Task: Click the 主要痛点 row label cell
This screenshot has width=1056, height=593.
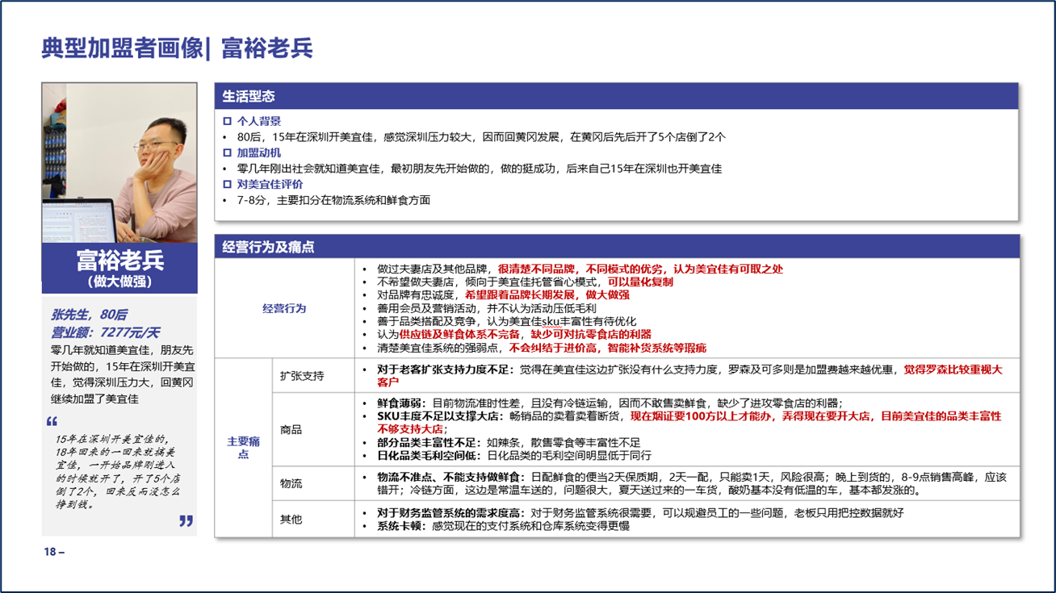Action: (243, 448)
